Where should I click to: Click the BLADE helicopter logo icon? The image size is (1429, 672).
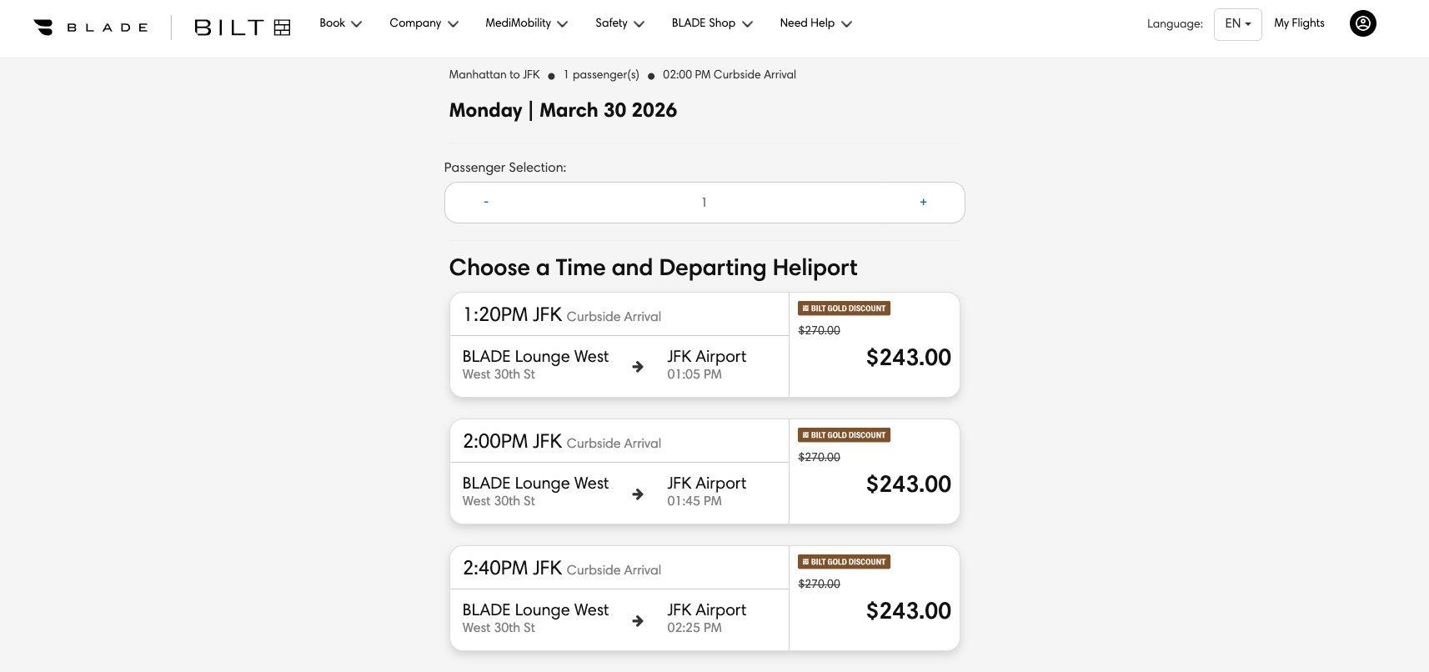43,26
